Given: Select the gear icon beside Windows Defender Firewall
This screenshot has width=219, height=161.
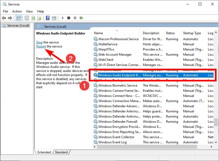Looking at the screenshot, I should point(96,122).
